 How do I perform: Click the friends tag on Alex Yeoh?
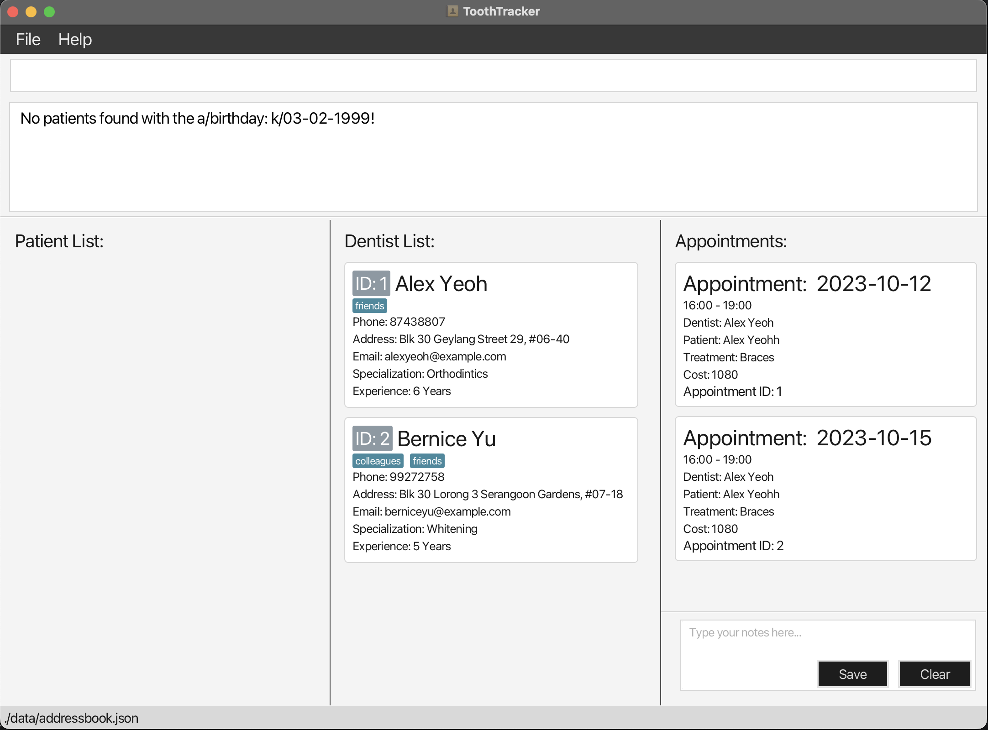(369, 306)
